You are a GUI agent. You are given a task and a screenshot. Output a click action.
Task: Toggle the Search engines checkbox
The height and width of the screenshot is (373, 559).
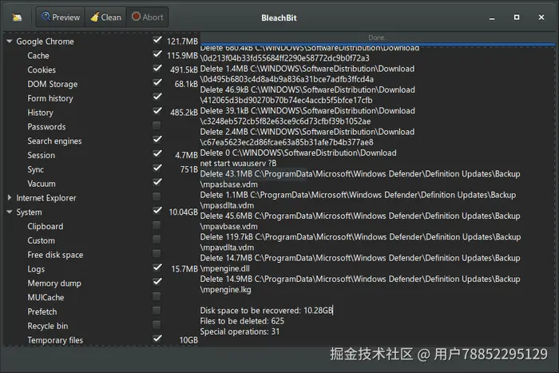point(157,140)
